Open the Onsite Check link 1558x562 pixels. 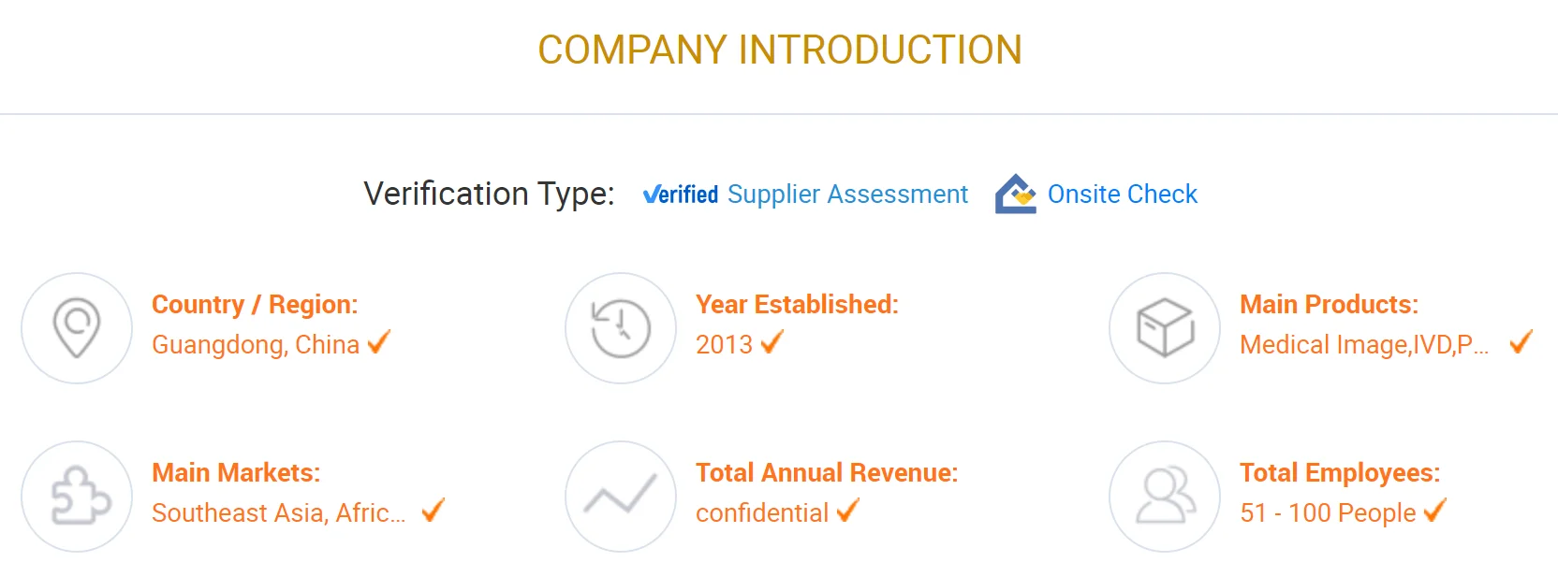[x=1122, y=195]
